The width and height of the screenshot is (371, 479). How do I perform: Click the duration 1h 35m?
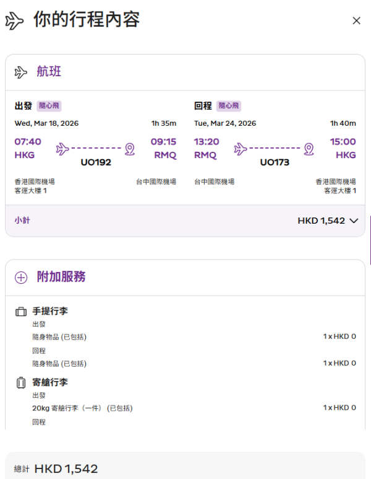pyautogui.click(x=164, y=123)
